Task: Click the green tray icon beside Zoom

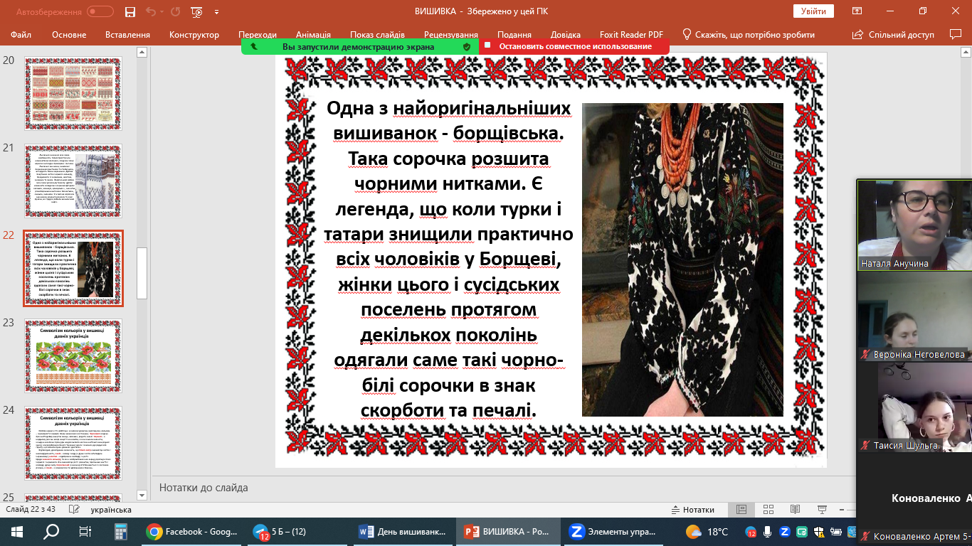Action: pos(802,532)
